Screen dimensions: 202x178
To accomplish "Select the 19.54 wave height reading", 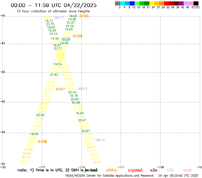I will 80,113.
